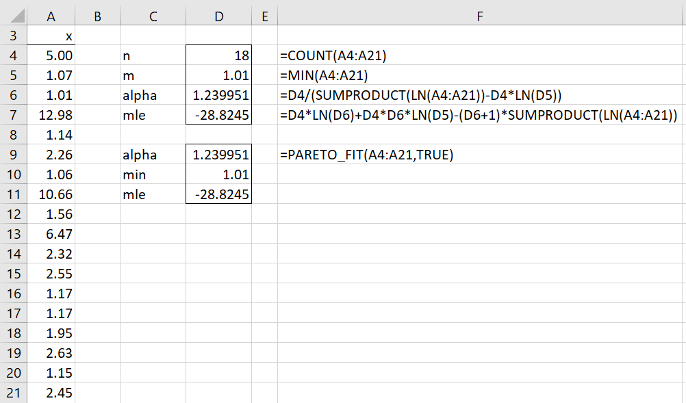Image resolution: width=686 pixels, height=403 pixels.
Task: Select row 7 header
Action: [x=14, y=116]
